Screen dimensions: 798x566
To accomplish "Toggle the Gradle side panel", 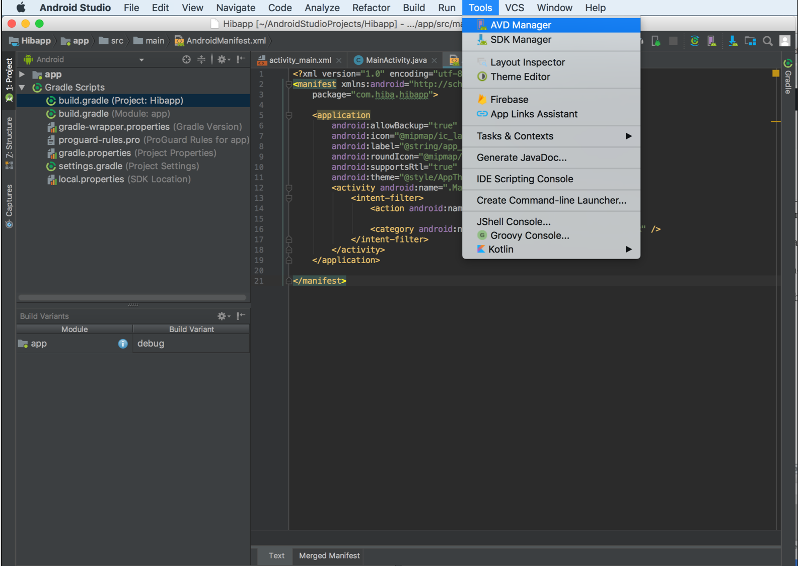I will pos(788,76).
